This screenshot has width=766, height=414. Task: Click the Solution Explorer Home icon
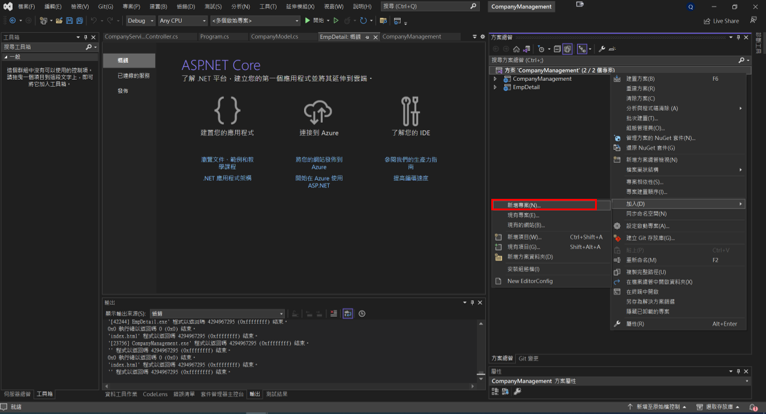tap(516, 49)
